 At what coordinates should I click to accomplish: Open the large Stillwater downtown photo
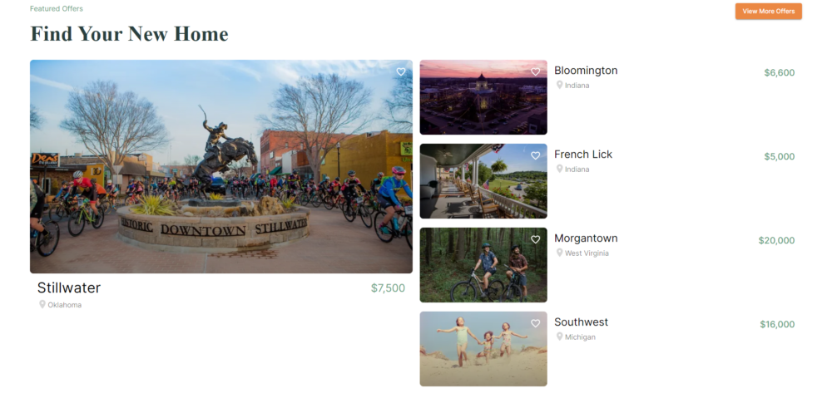tap(221, 166)
